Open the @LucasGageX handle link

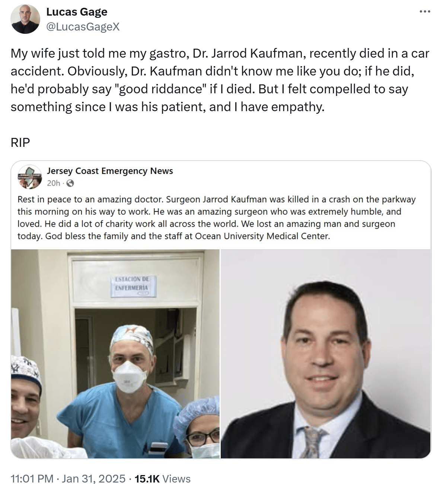[x=83, y=26]
